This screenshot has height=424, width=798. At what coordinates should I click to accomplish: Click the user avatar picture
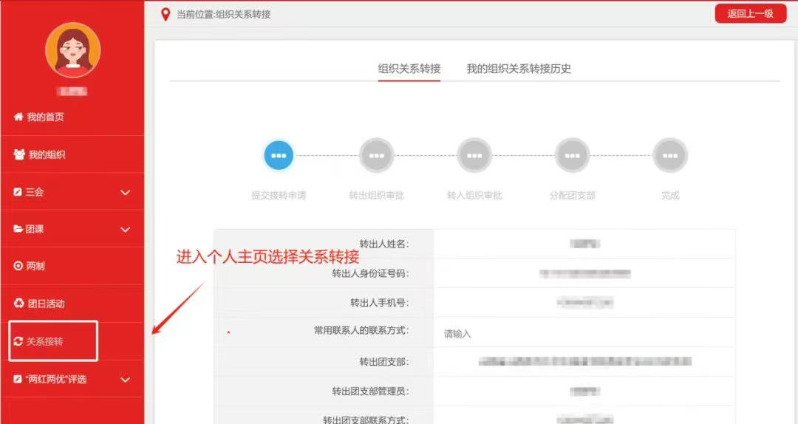[x=72, y=50]
